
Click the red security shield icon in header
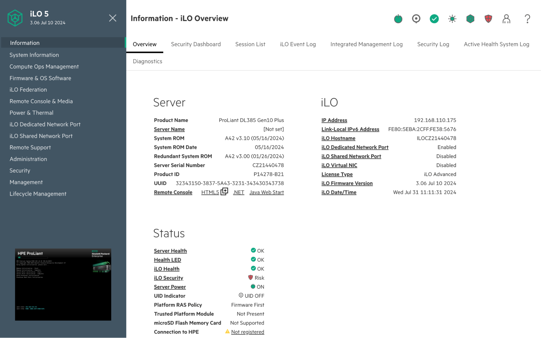click(488, 19)
